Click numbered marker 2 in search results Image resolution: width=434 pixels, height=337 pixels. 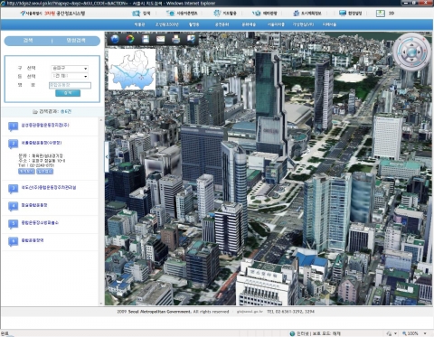pyautogui.click(x=13, y=144)
